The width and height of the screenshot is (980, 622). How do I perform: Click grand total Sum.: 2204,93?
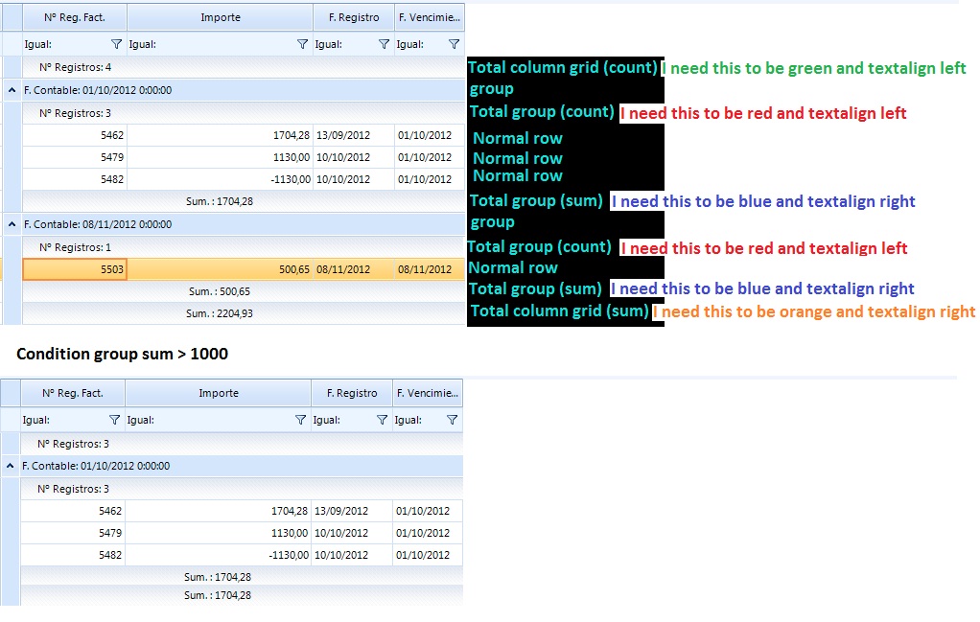click(x=220, y=313)
